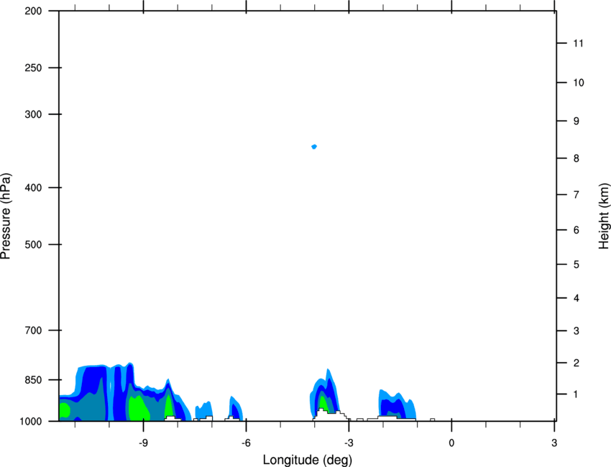Click the 3 longitude tick label

coord(554,443)
